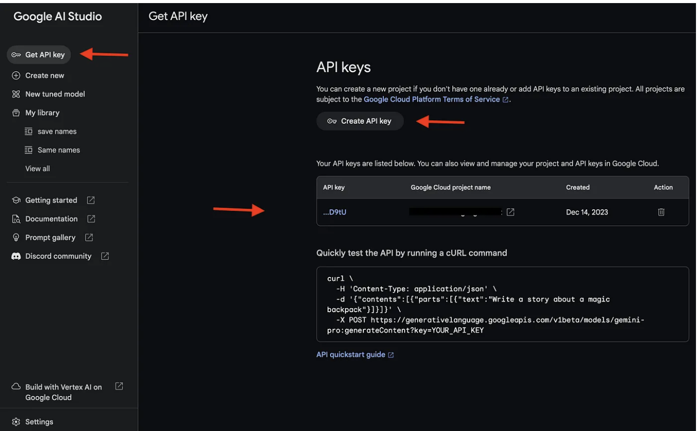This screenshot has width=697, height=431.
Task: Click the API key column header
Action: [x=334, y=187]
